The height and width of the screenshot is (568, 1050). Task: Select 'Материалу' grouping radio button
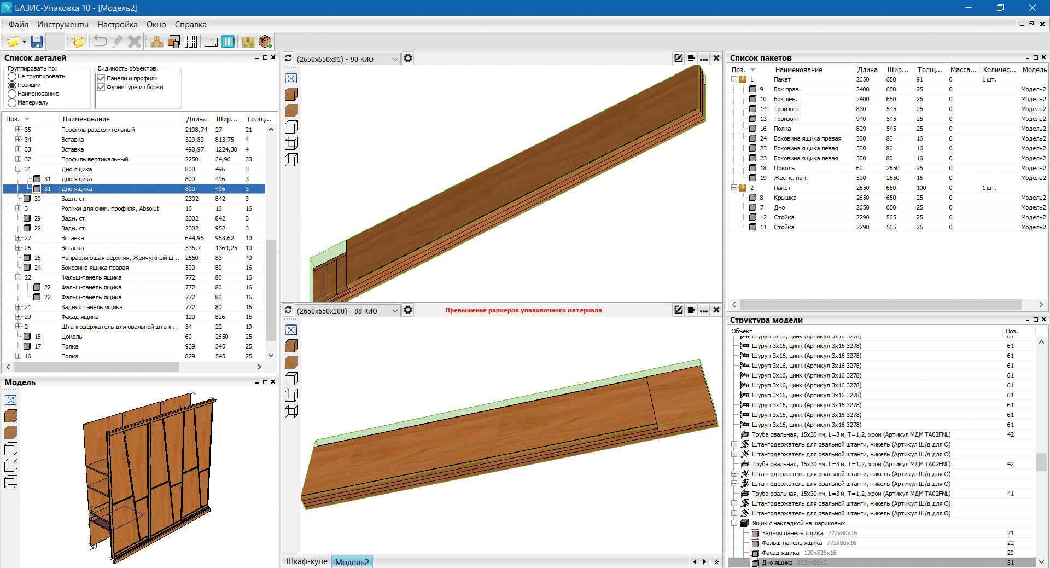12,103
